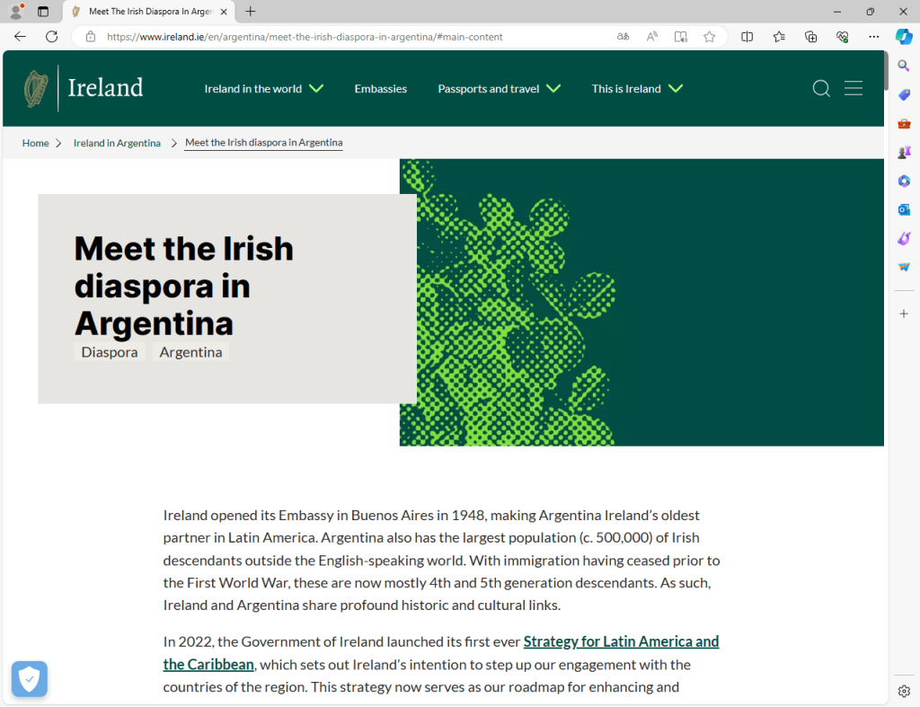920x707 pixels.
Task: Open a new browser tab
Action: 251,12
